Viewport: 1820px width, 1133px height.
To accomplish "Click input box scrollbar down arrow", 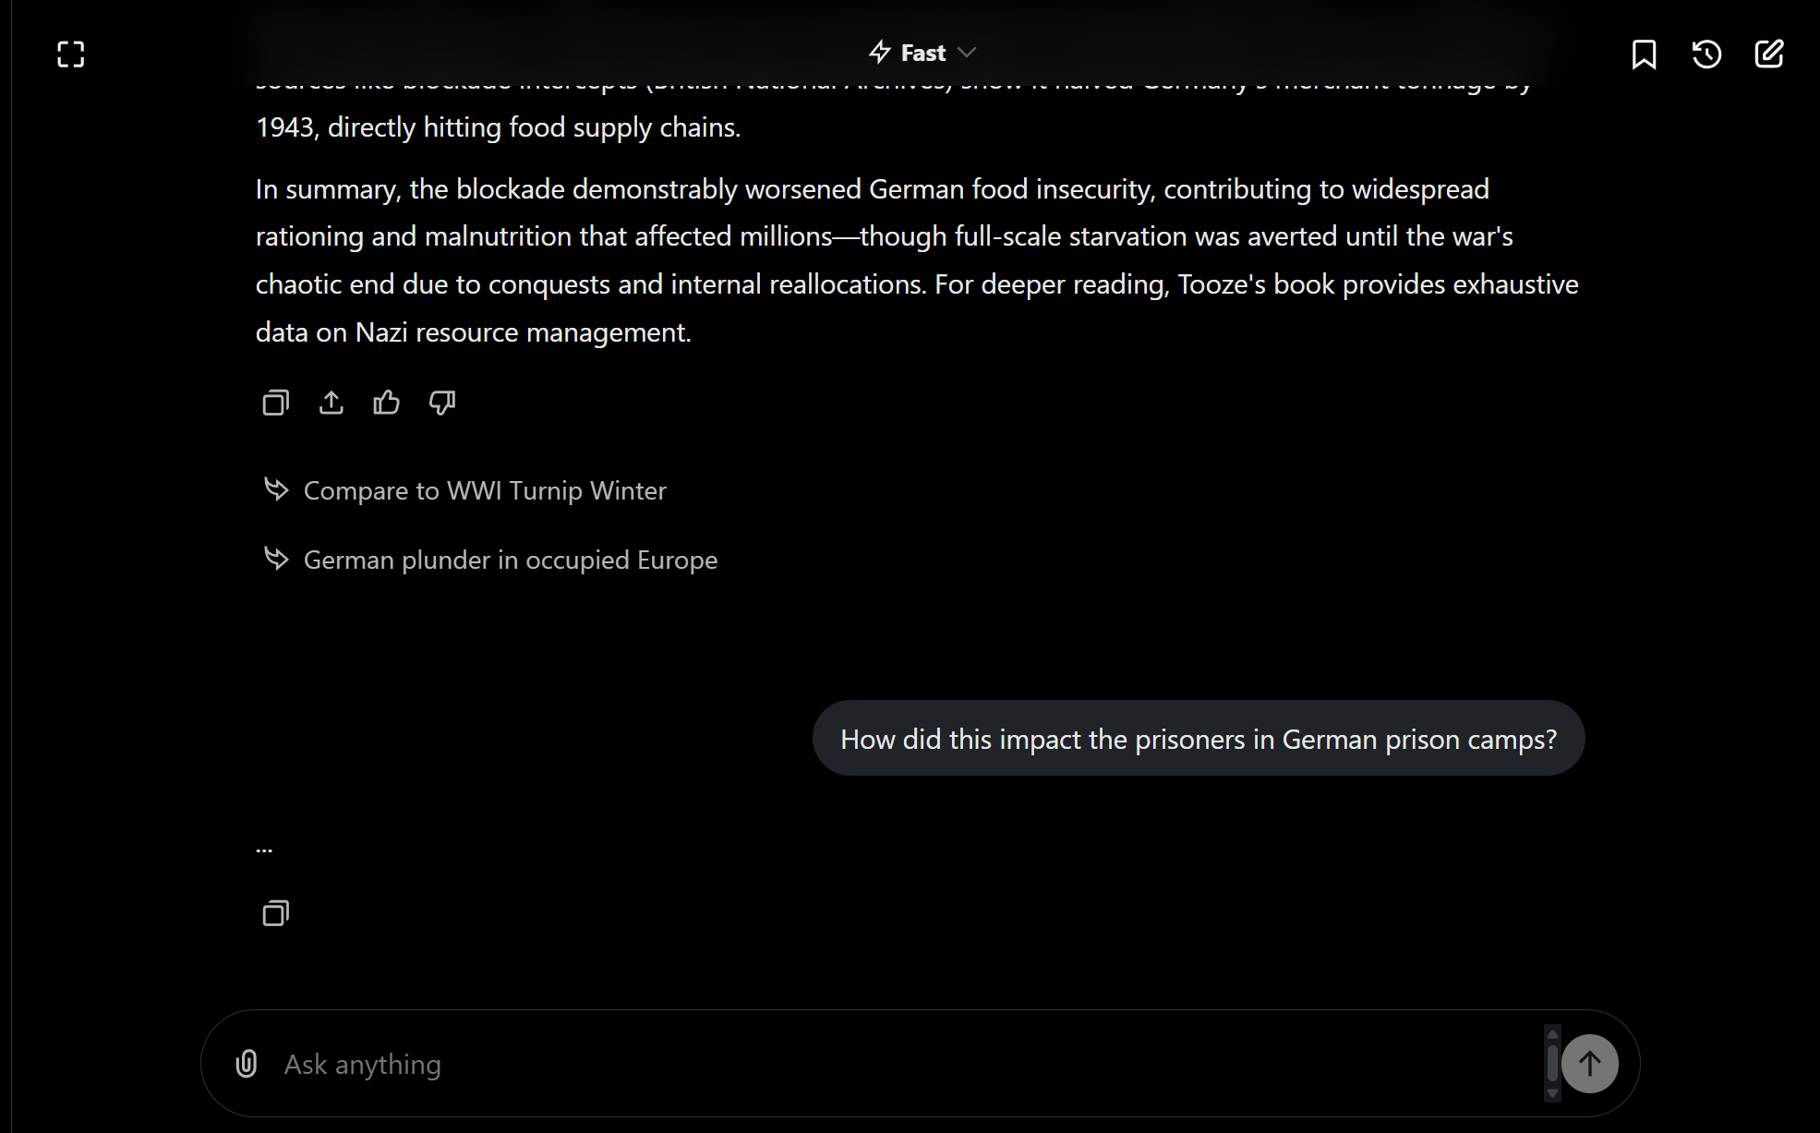I will (1552, 1093).
